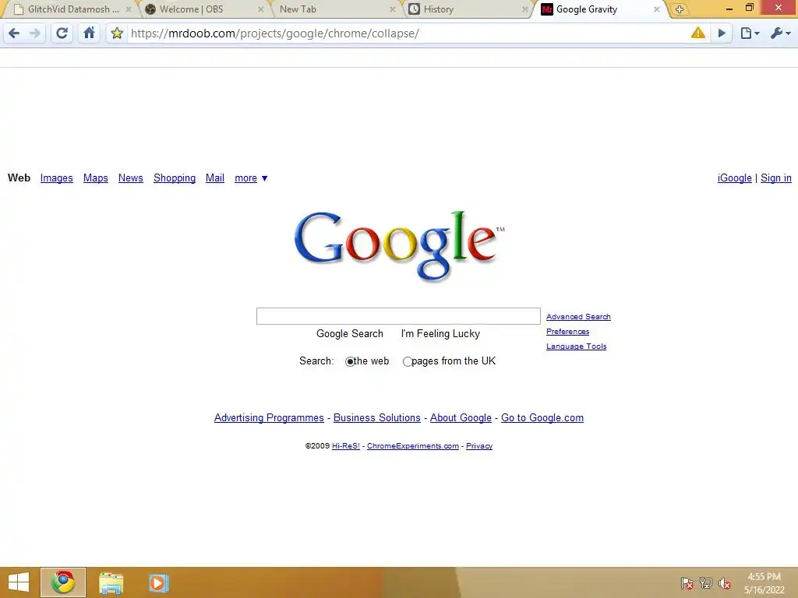Click the Google Search button
Image resolution: width=798 pixels, height=598 pixels.
coord(350,333)
